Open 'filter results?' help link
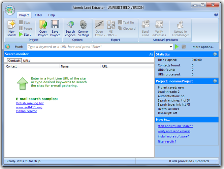The width and height of the screenshot is (224, 169). point(167,142)
